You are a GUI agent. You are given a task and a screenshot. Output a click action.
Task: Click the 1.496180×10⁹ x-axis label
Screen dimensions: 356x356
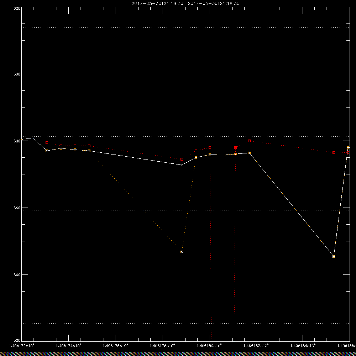(209, 346)
